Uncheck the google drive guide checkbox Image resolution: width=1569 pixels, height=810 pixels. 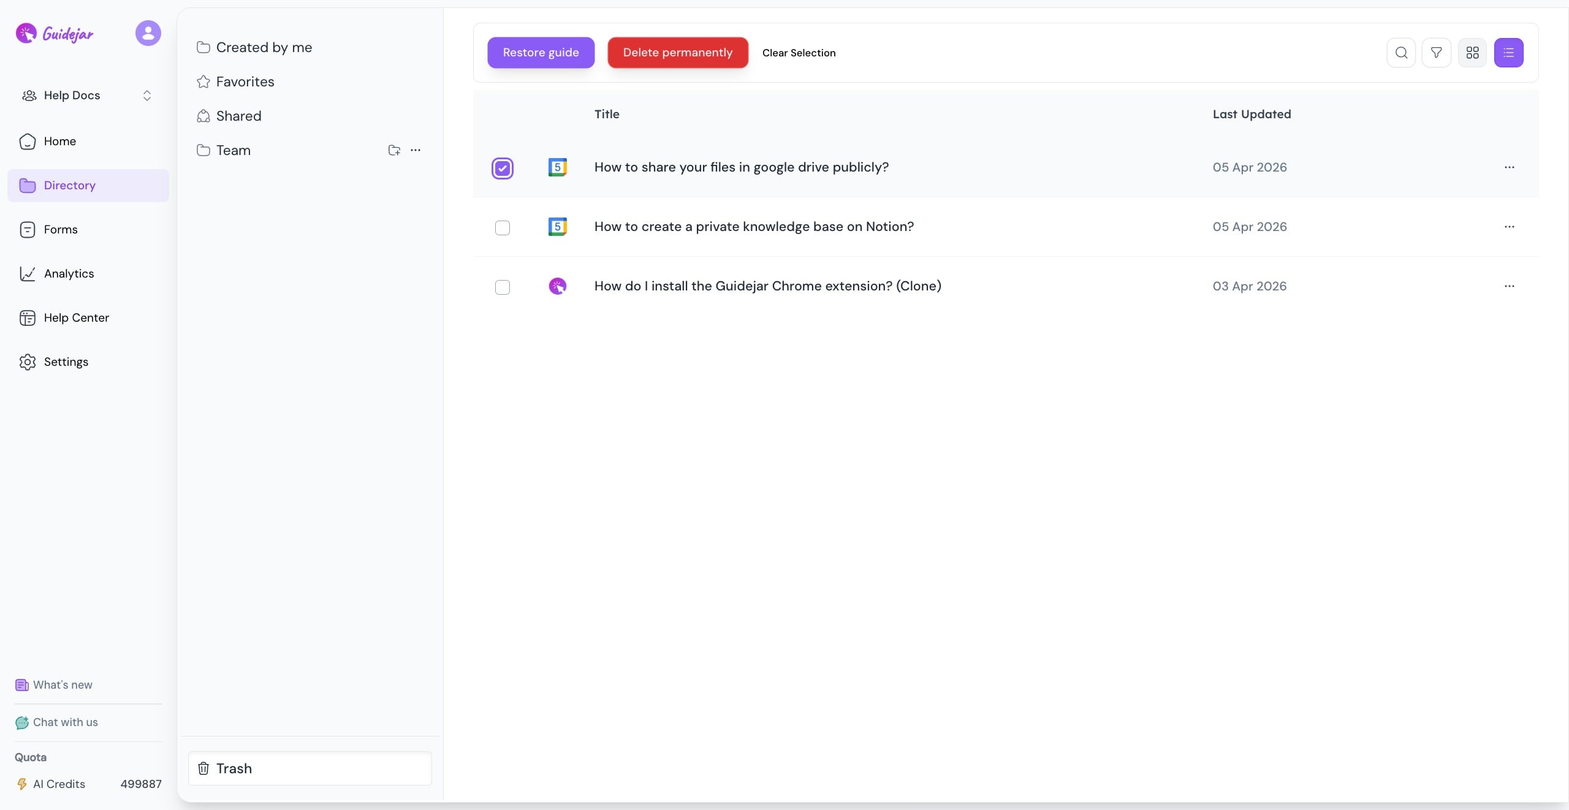502,168
